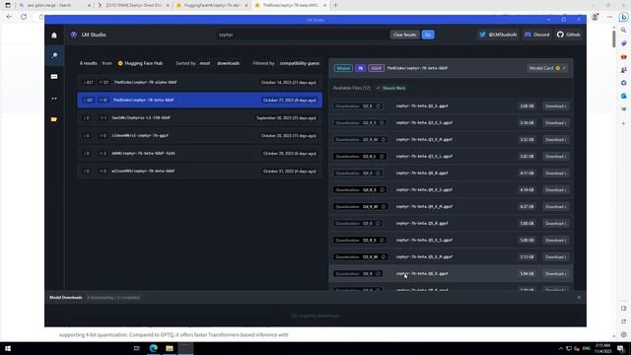Viewport: 631px width, 355px height.
Task: Click info icon on Quantization Q5_K_S badge
Action: click(382, 241)
